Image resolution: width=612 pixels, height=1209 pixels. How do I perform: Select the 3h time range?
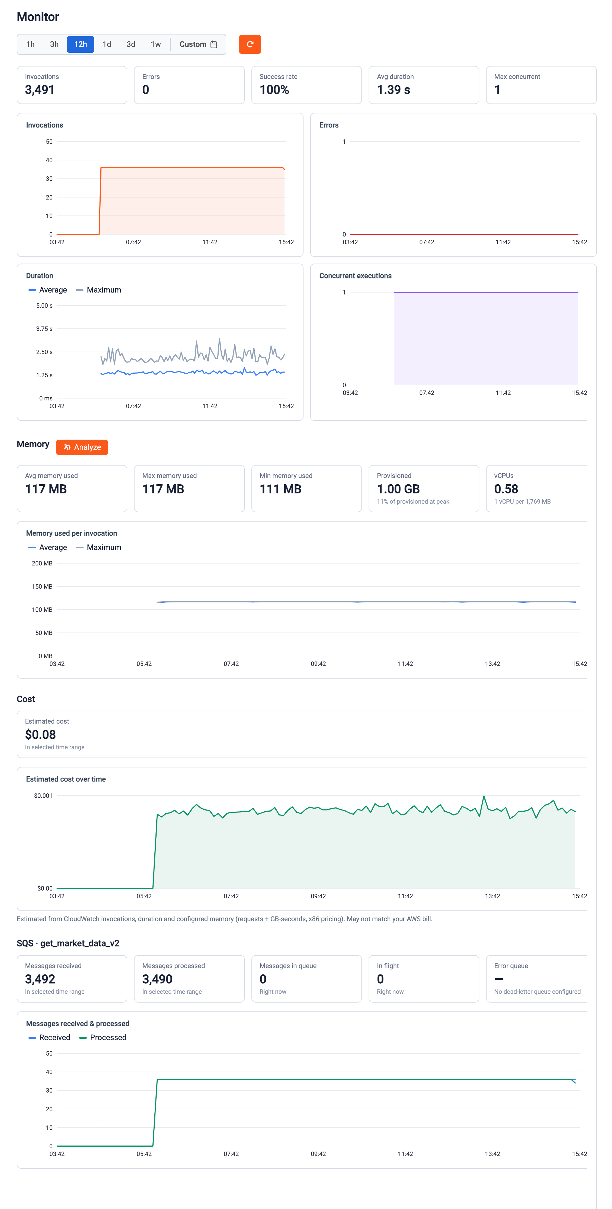[x=54, y=44]
